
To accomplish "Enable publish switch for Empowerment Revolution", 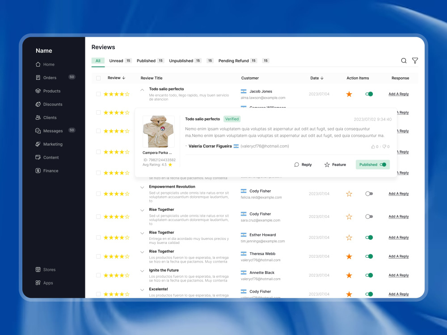I will (369, 194).
